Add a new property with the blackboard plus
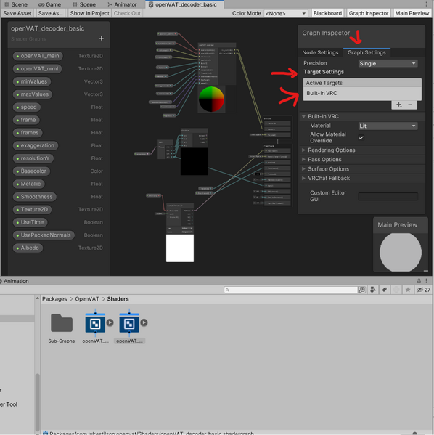Image resolution: width=434 pixels, height=435 pixels. click(x=102, y=38)
